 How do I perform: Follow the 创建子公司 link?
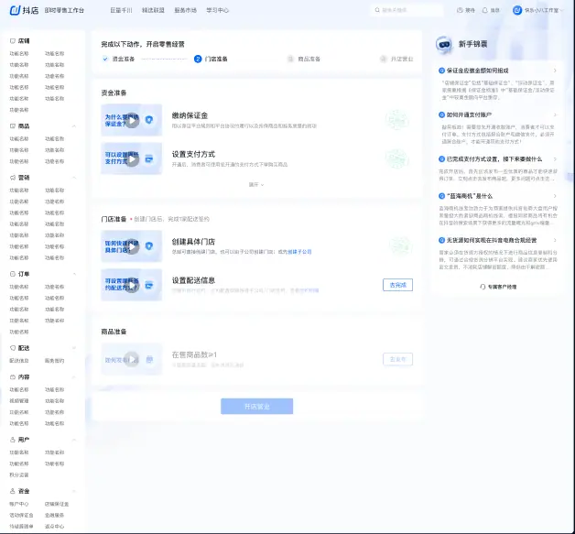coord(299,252)
